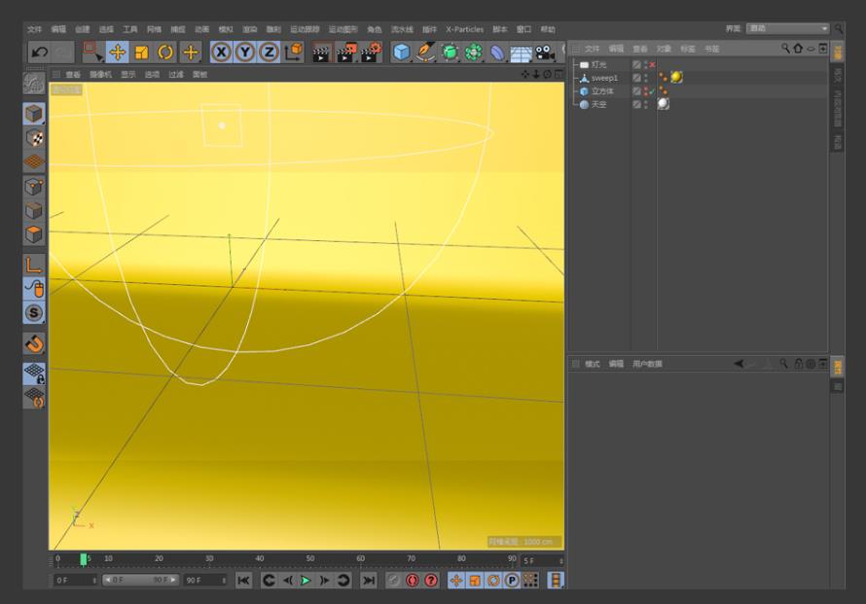Click the magnet Snap icon in the left sidebar
Image resolution: width=866 pixels, height=604 pixels.
34,343
